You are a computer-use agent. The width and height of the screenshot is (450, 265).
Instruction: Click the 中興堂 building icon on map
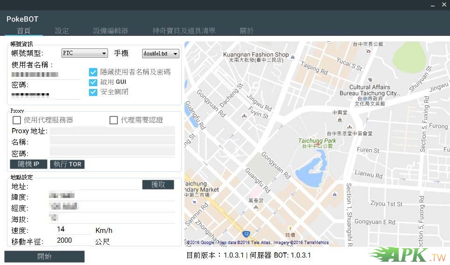340,120
